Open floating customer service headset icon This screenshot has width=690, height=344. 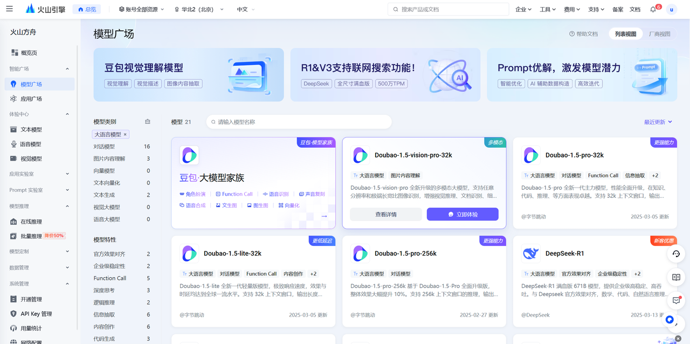[x=677, y=254]
